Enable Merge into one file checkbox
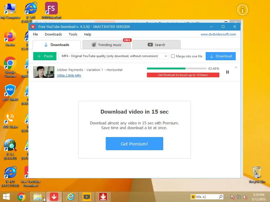This screenshot has width=270, height=202. coord(173,56)
